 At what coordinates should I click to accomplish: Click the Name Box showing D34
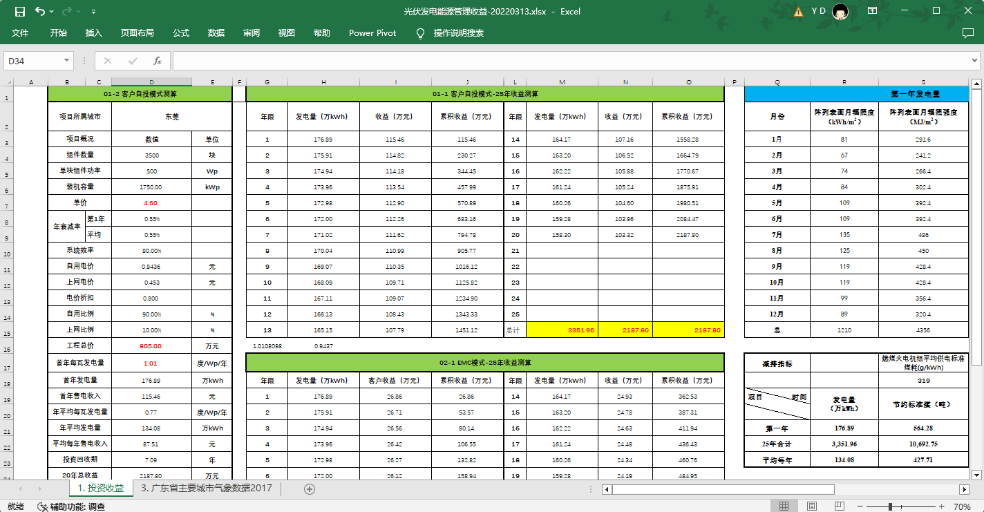pyautogui.click(x=32, y=61)
